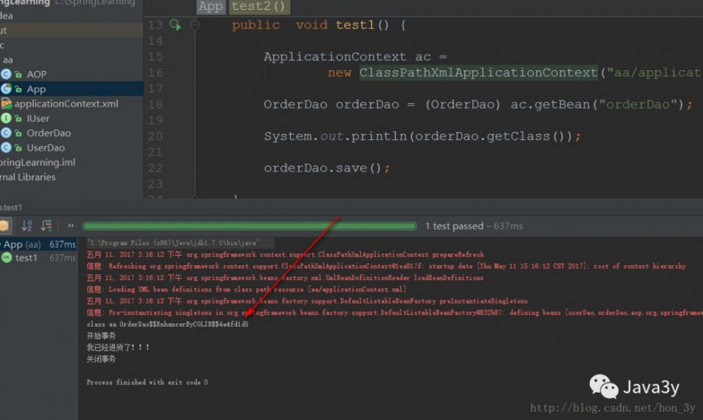The width and height of the screenshot is (703, 420).
Task: Select the App breadcrumb in the editor
Action: coord(211,6)
